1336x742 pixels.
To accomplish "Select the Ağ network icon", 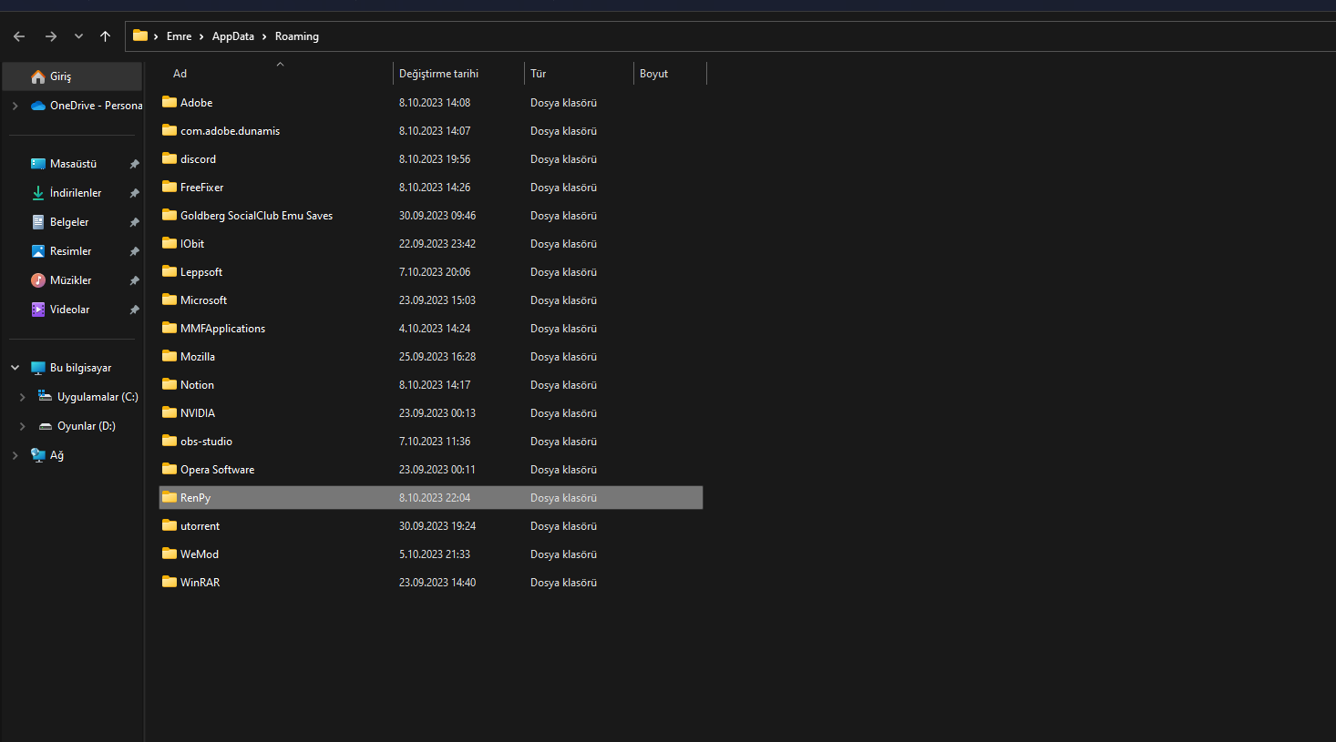I will pos(38,455).
